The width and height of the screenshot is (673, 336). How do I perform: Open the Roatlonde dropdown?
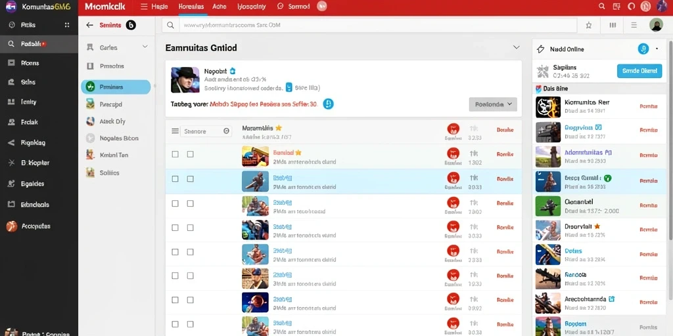[x=493, y=104]
